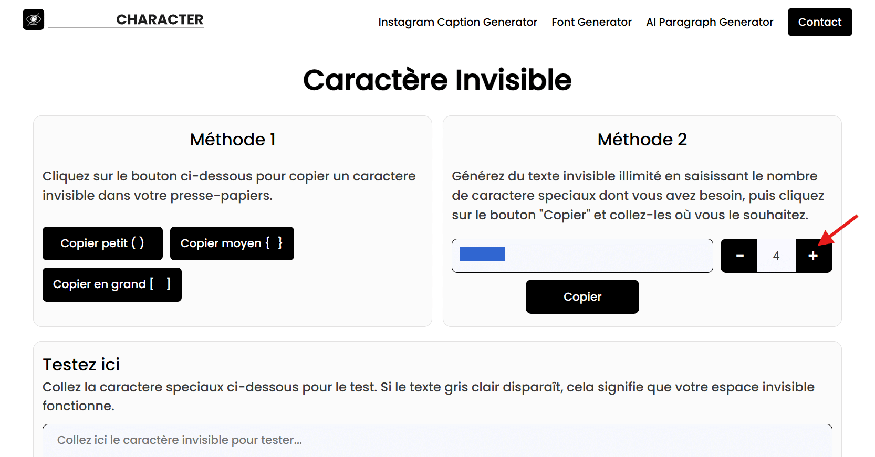Click the Méthode 1 title
The width and height of the screenshot is (875, 457).
232,140
